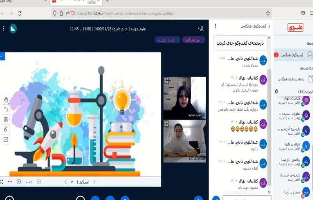Click the علوی logo

[x=295, y=27]
